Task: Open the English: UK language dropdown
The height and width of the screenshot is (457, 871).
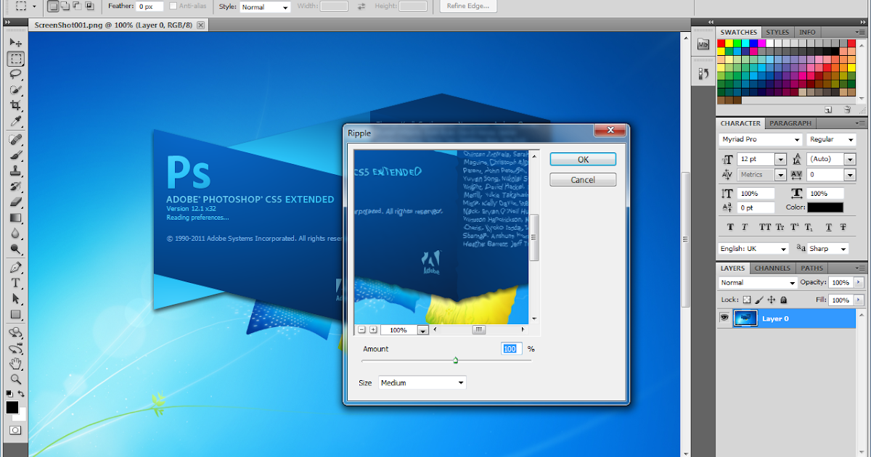Action: point(753,248)
